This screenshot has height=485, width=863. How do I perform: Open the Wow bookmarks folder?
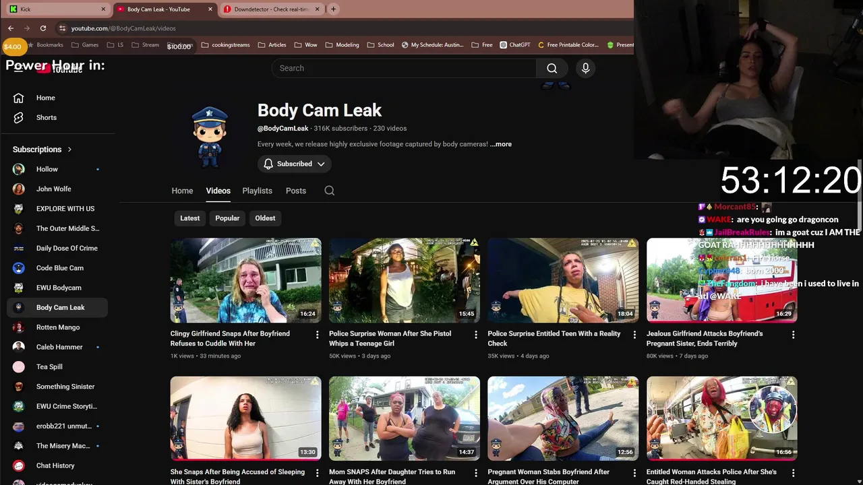[305, 45]
